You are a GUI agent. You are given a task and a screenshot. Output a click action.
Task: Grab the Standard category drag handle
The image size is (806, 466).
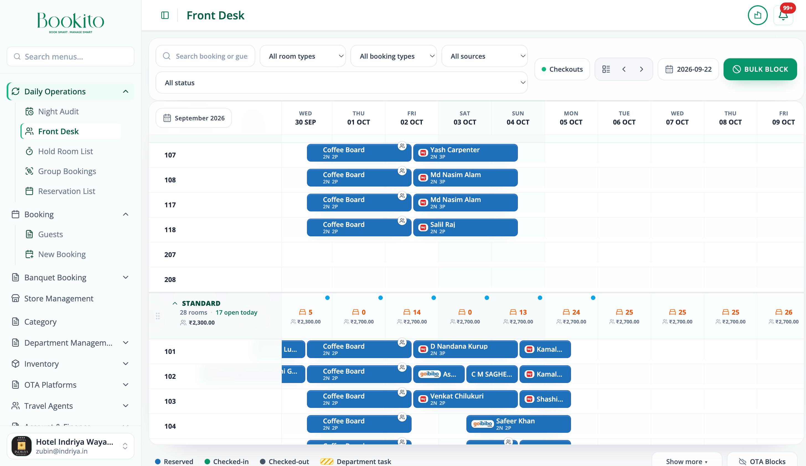point(158,316)
